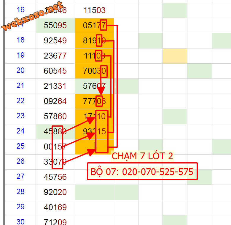Click cell containing 21331
This screenshot has width=231, height=225.
click(55, 86)
